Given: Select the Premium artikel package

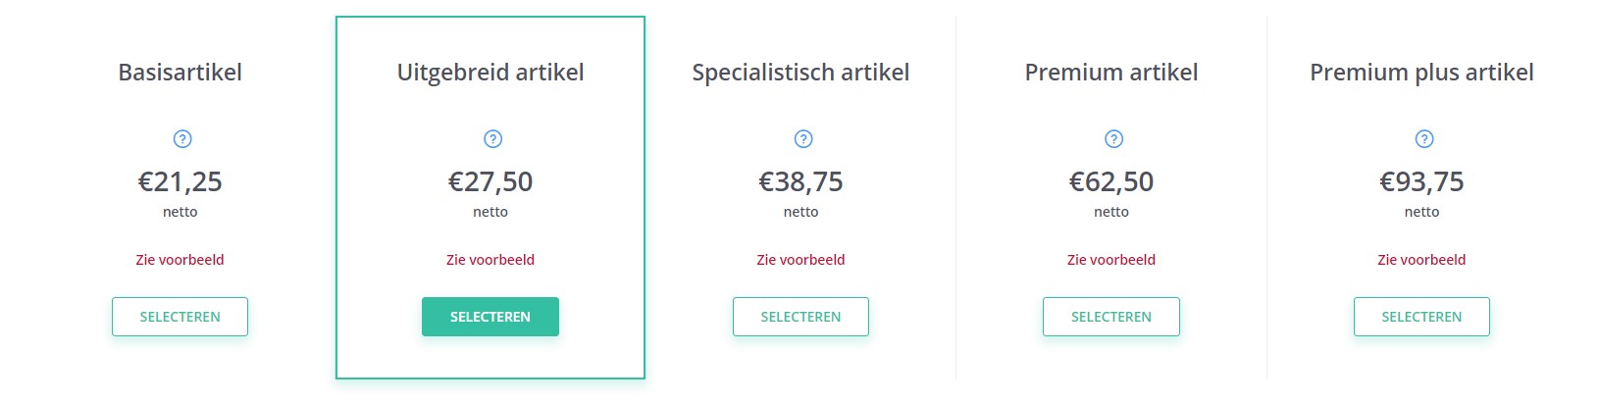Looking at the screenshot, I should [x=1111, y=317].
